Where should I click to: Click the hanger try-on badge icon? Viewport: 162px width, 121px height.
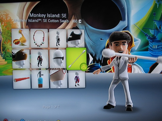83,67
